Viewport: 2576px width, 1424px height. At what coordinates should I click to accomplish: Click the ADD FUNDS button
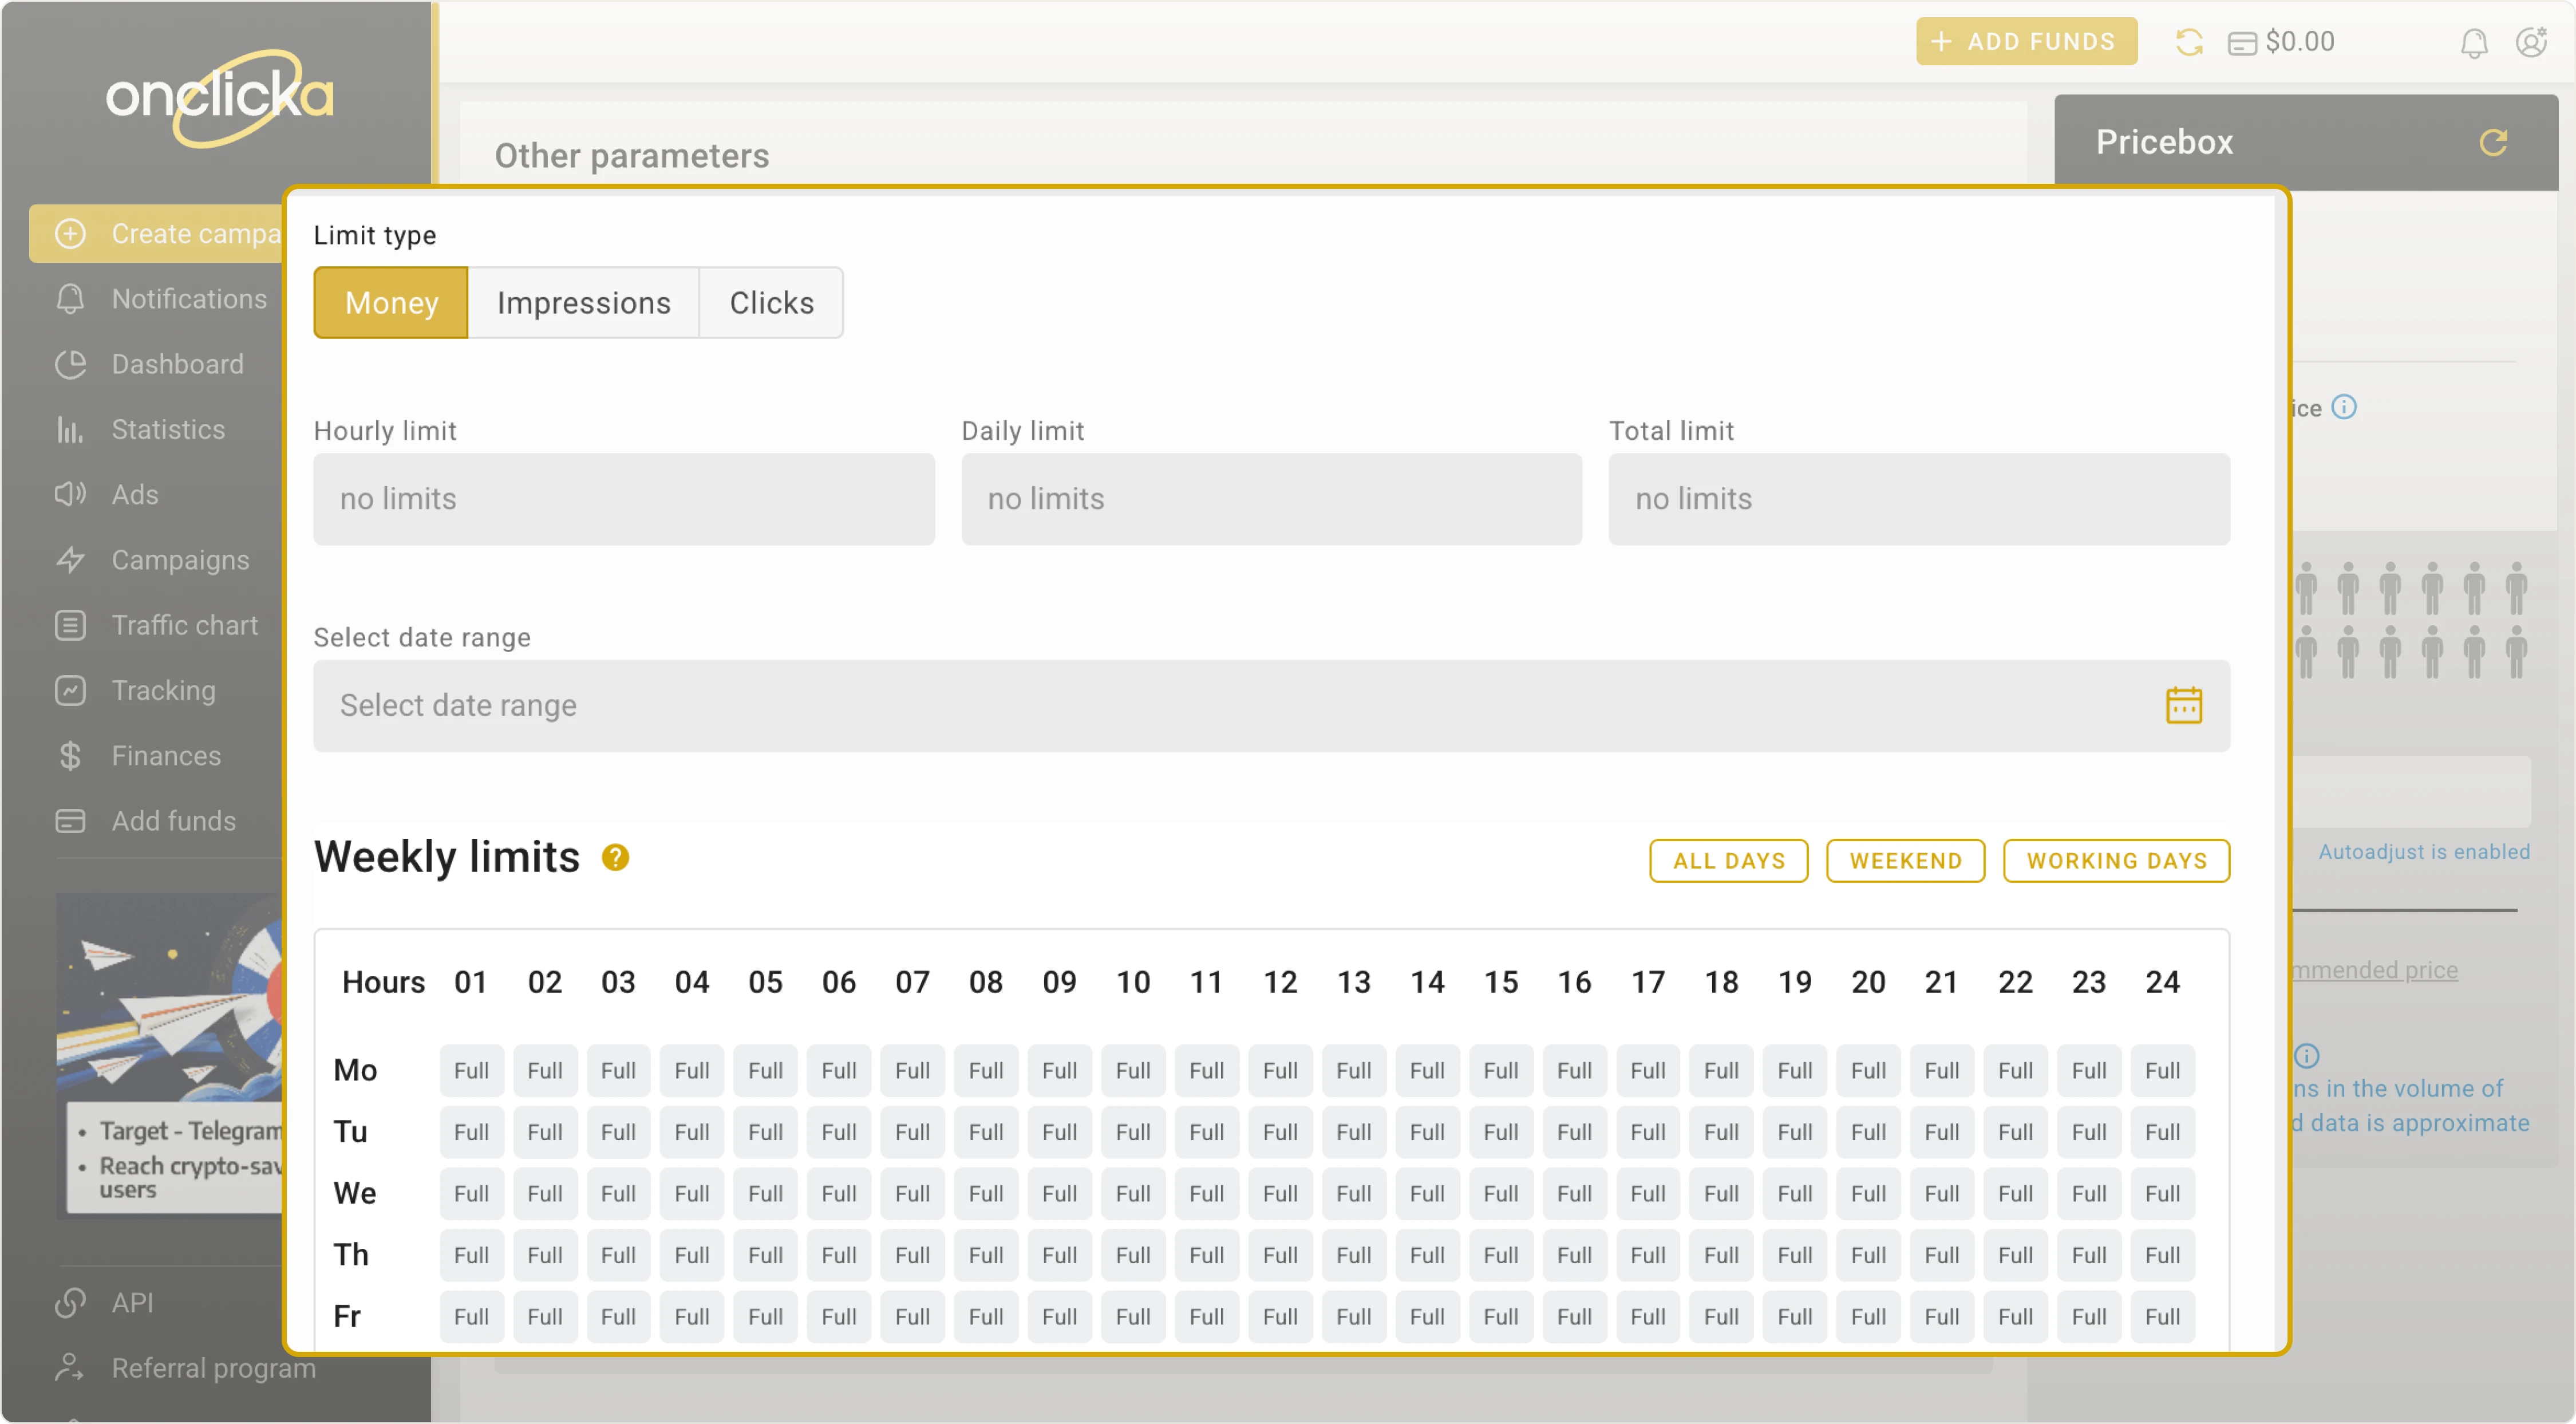[x=2026, y=42]
